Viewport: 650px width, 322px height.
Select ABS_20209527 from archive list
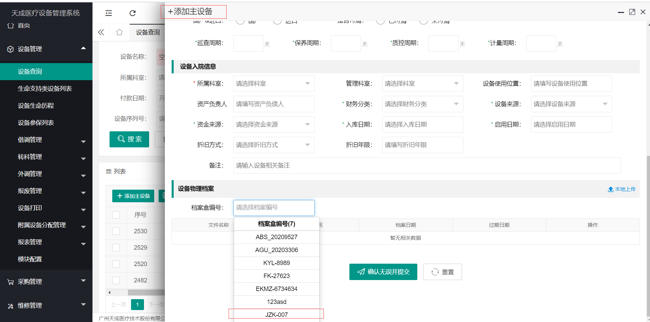(x=276, y=237)
